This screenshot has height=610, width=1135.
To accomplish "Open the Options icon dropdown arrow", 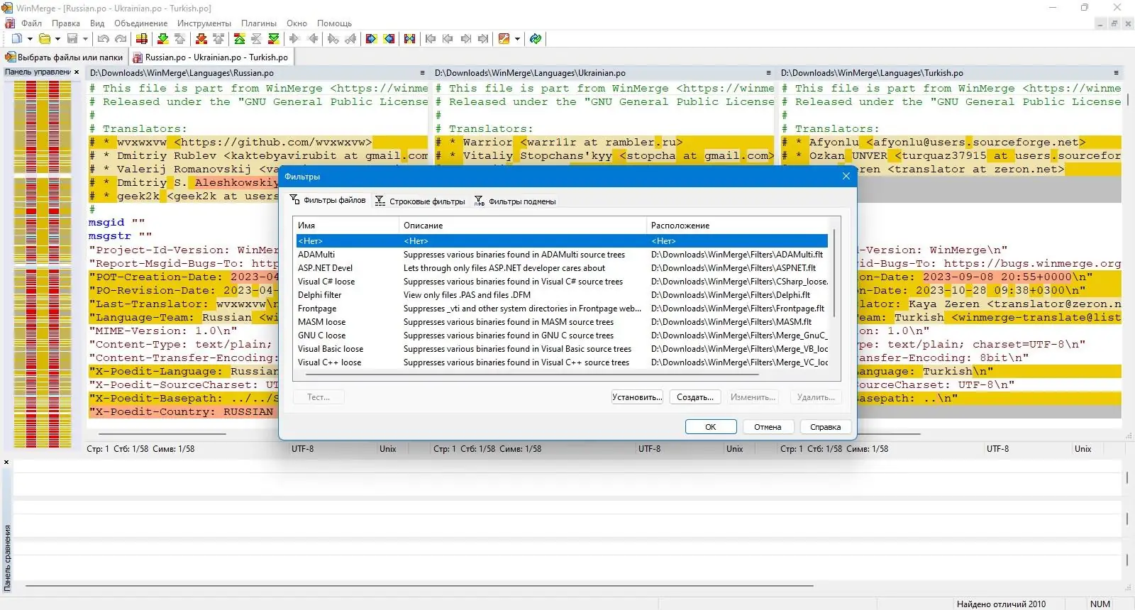I will tap(517, 39).
